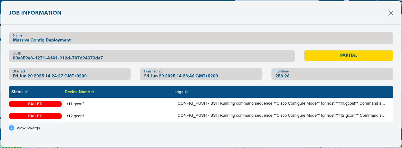Viewport: 402px width, 148px height.
Task: Click the Name field Massive Config Deployment
Action: tap(201, 38)
